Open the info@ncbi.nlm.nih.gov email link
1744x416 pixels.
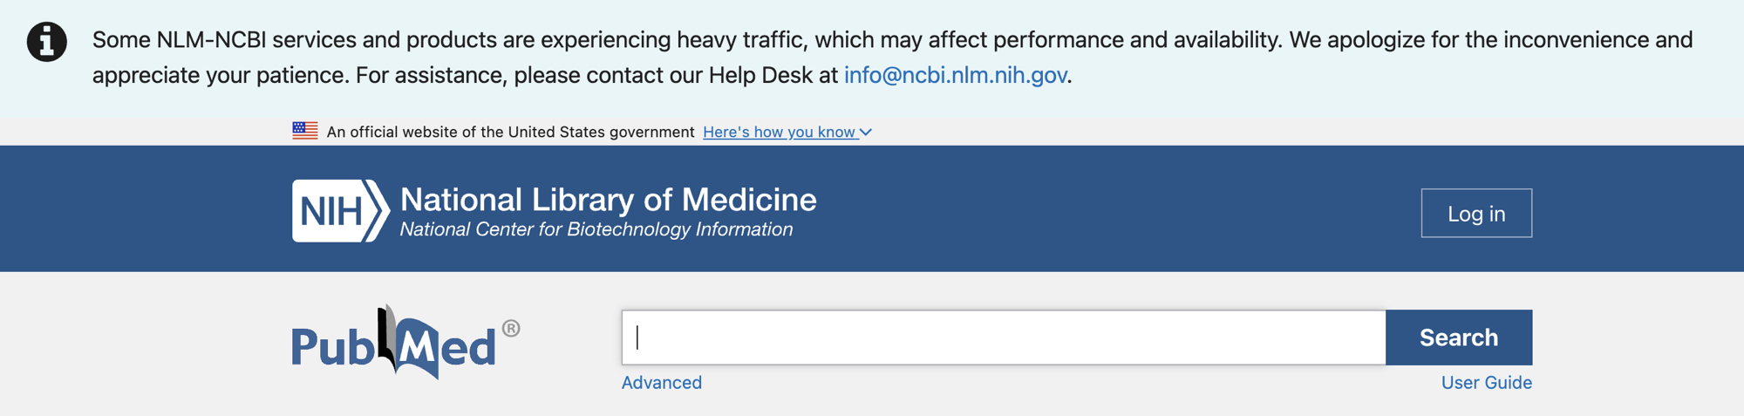[955, 75]
